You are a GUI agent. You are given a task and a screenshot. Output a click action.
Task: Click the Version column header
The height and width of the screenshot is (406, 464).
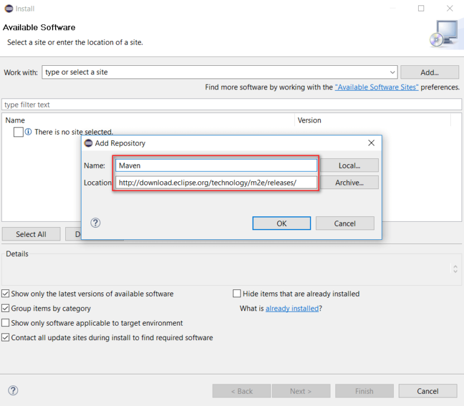(309, 120)
